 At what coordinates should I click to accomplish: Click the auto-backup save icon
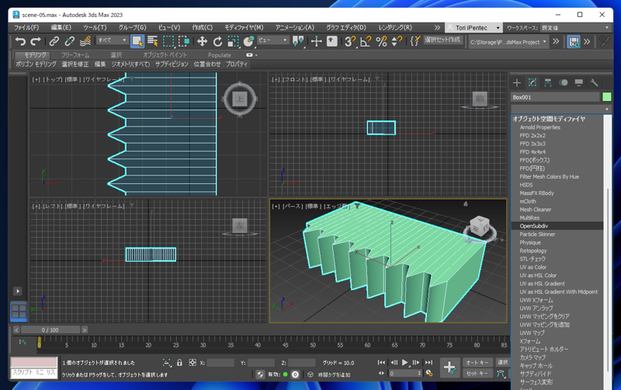point(574,42)
